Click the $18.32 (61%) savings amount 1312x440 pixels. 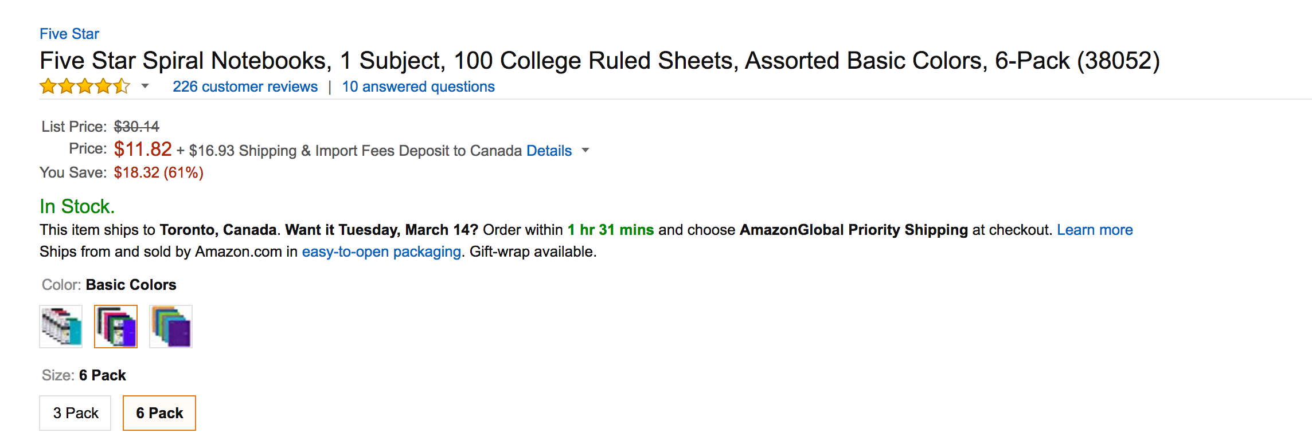(x=158, y=172)
